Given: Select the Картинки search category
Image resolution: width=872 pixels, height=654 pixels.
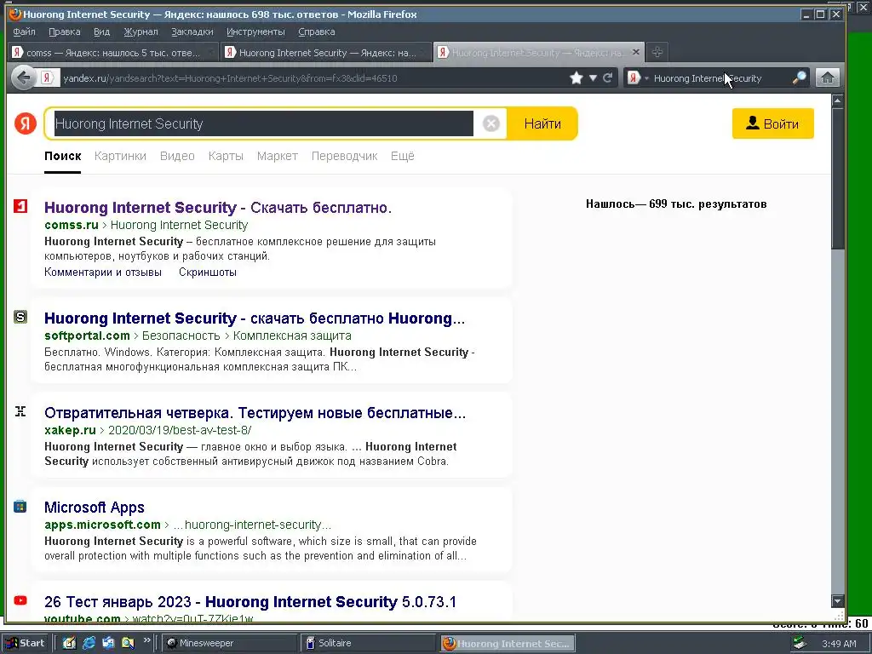Looking at the screenshot, I should click(120, 157).
